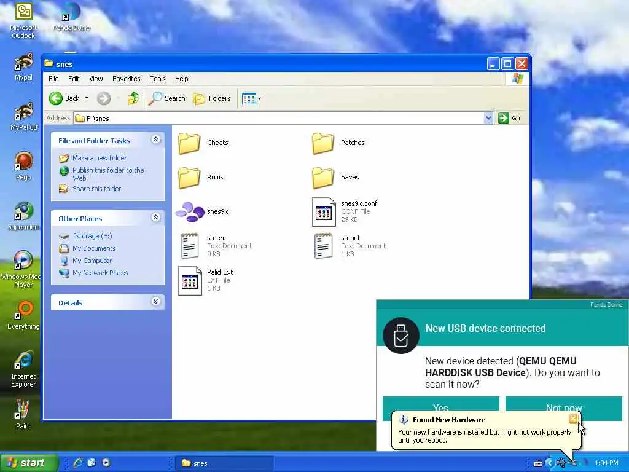Close the Found New Hardware balloon
The height and width of the screenshot is (472, 629).
point(573,419)
